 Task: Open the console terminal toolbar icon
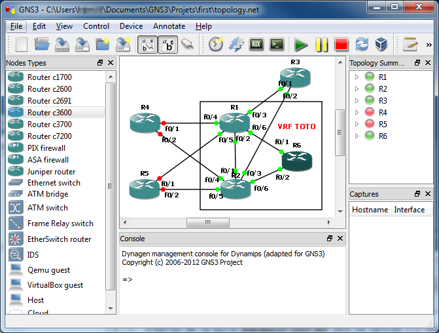tap(277, 45)
